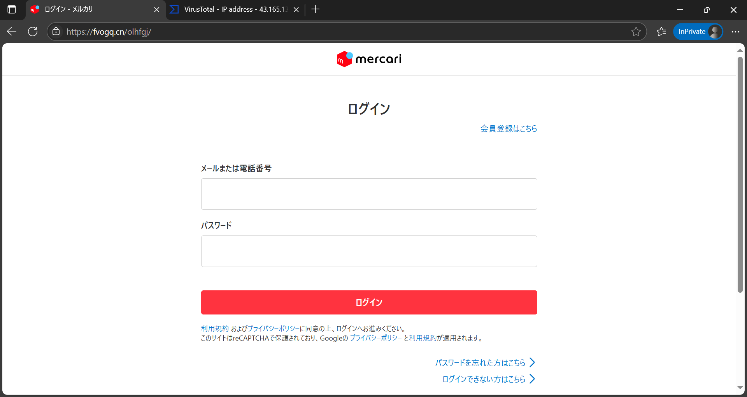The image size is (747, 397).
Task: Open Google's プライバシーポリシー link
Action: pyautogui.click(x=376, y=338)
